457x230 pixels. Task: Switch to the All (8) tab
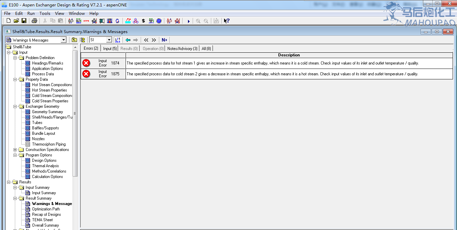[x=206, y=49]
